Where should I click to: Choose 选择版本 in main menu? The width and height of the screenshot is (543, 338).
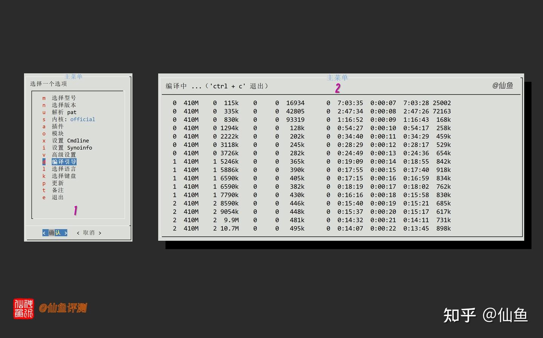click(x=59, y=105)
